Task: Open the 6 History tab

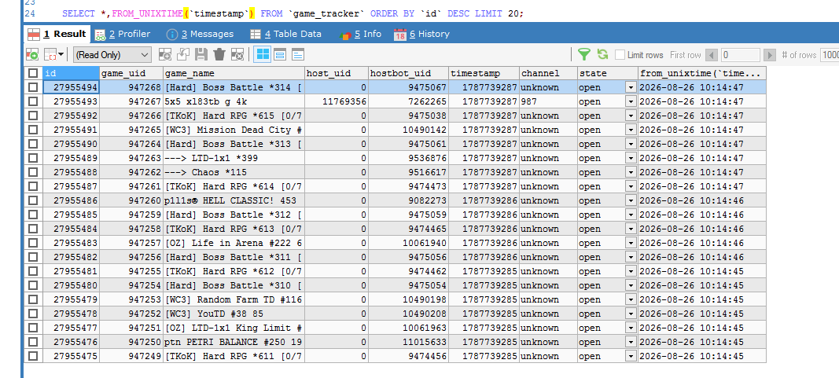Action: (421, 35)
